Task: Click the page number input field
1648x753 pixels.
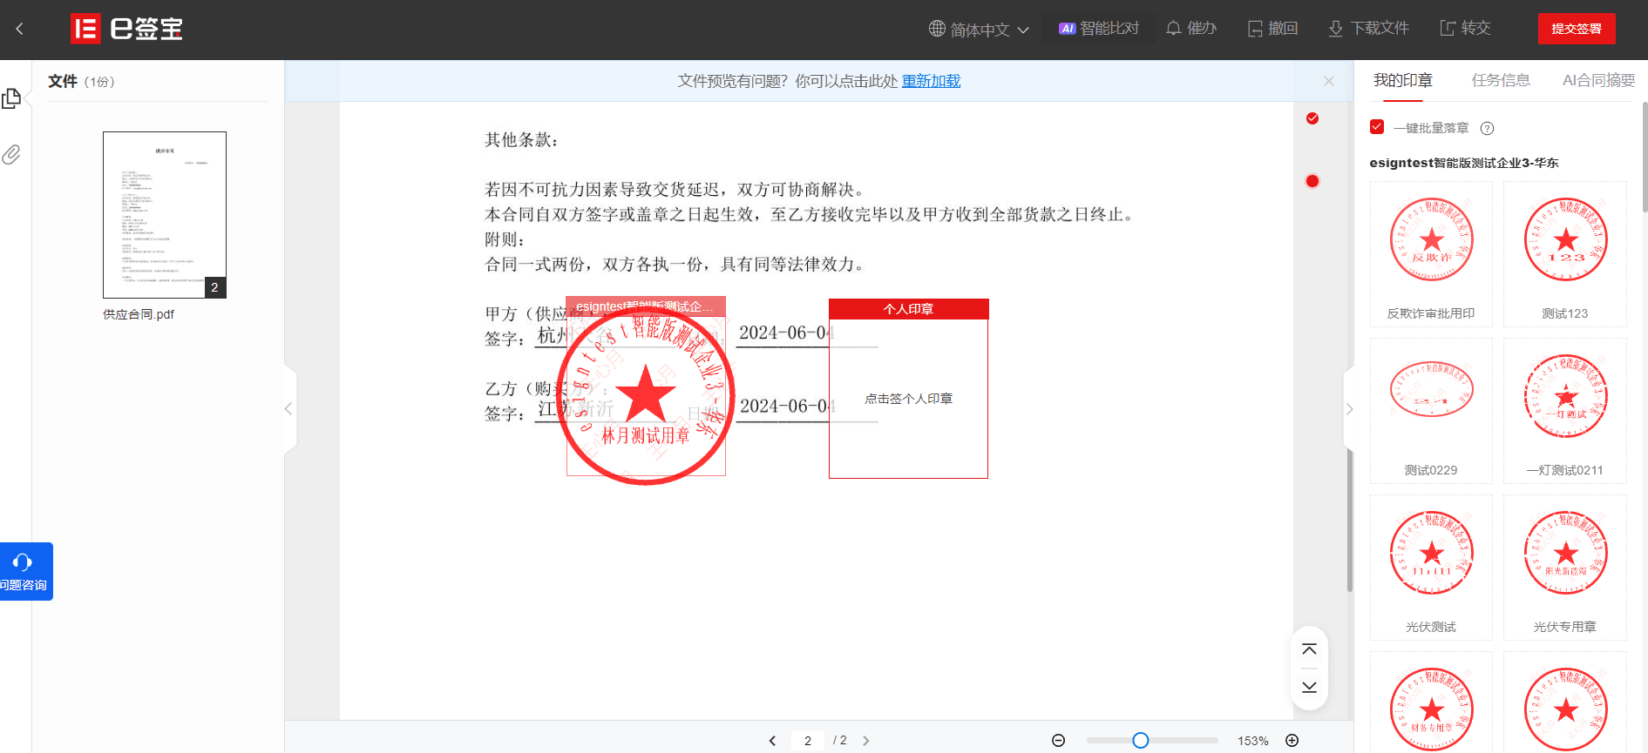Action: coord(808,741)
